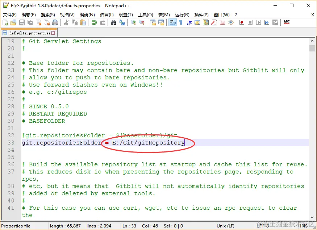Stop macro recording
Viewport: 317px width, 230px height.
(250, 22)
